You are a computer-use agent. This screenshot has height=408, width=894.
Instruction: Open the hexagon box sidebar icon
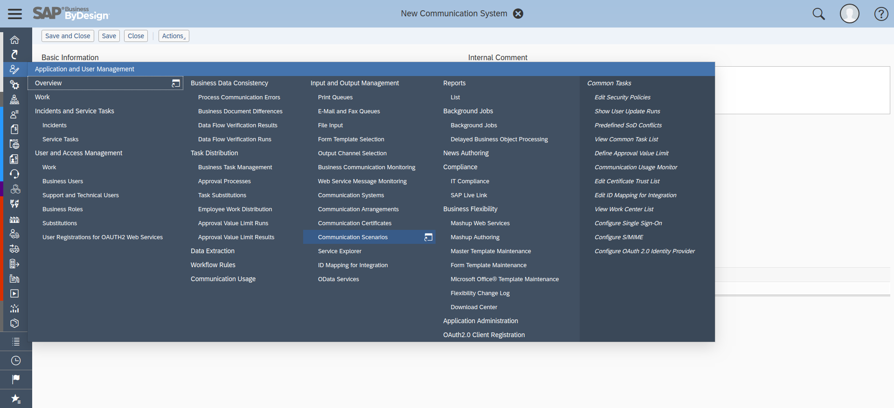click(x=15, y=323)
